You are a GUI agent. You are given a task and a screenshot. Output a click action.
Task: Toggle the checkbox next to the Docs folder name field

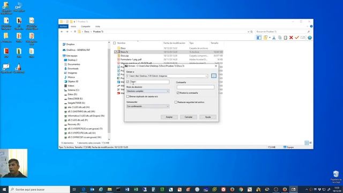[128, 82]
